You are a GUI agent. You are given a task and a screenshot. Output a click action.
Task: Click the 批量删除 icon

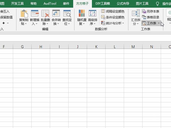[x=45, y=14]
